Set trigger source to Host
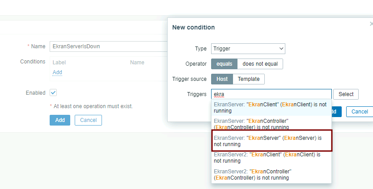Viewport: 373px width, 189px height. (222, 79)
